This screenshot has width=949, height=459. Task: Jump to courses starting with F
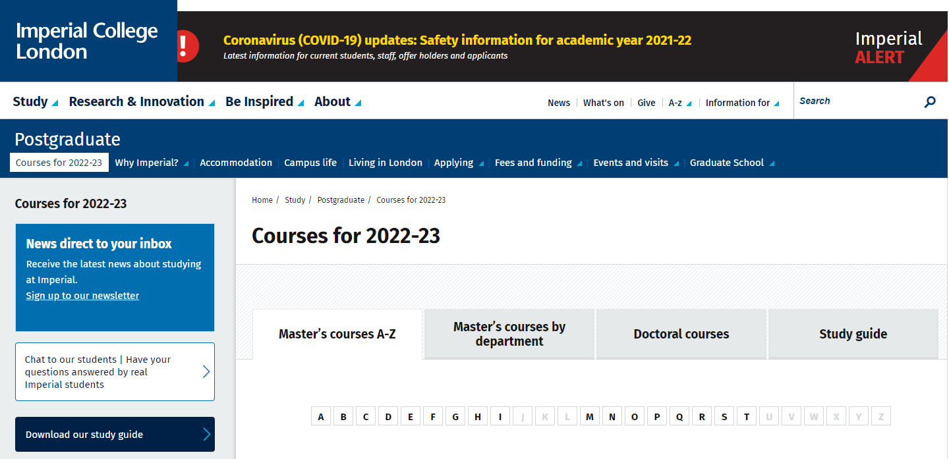pos(433,416)
